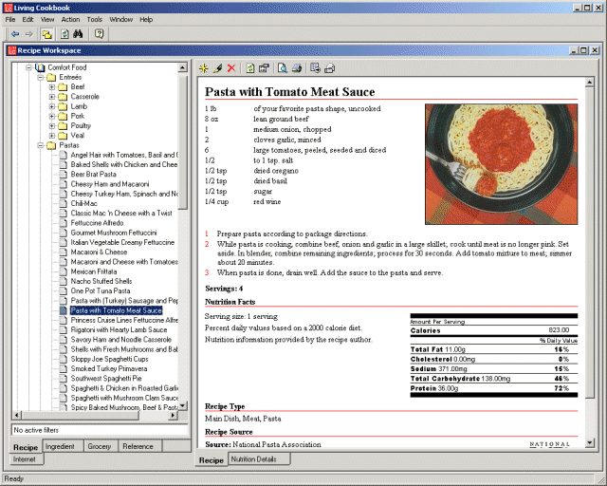Select the Recipe tab under the recipe view

(x=212, y=460)
